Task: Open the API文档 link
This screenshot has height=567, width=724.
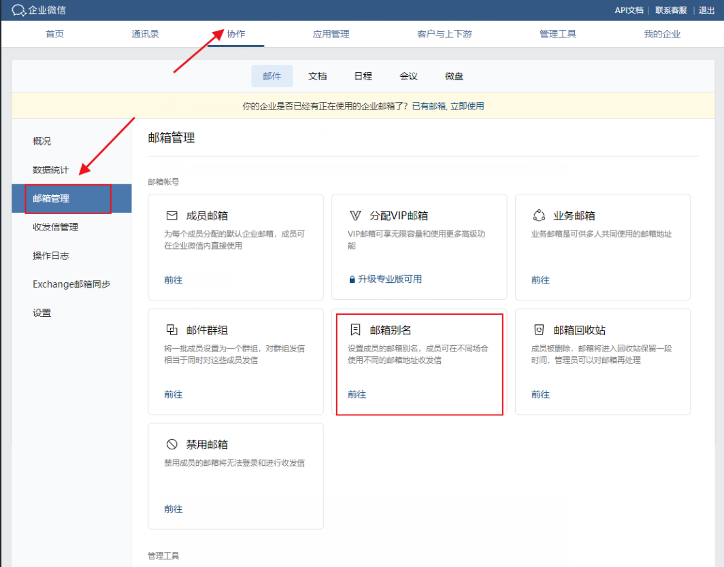Action: click(x=629, y=10)
